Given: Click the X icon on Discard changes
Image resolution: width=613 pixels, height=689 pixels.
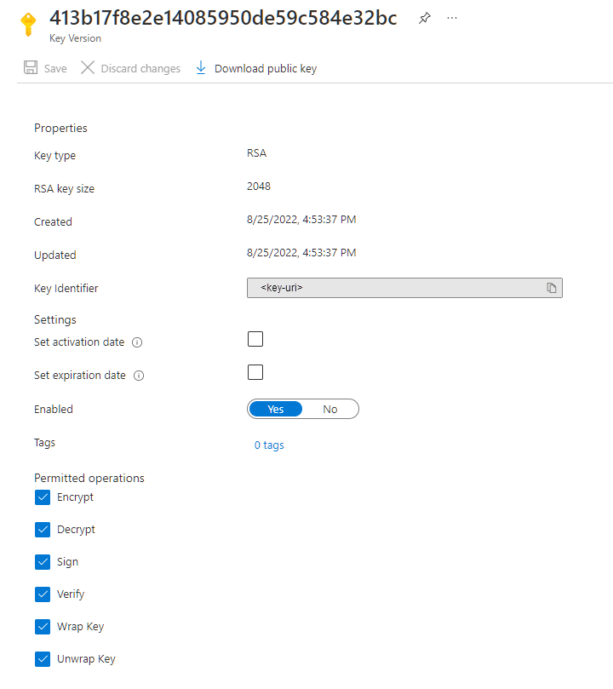Looking at the screenshot, I should [x=89, y=67].
